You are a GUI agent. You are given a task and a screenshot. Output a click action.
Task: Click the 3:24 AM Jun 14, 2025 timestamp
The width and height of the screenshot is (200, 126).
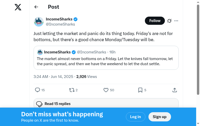54,76
